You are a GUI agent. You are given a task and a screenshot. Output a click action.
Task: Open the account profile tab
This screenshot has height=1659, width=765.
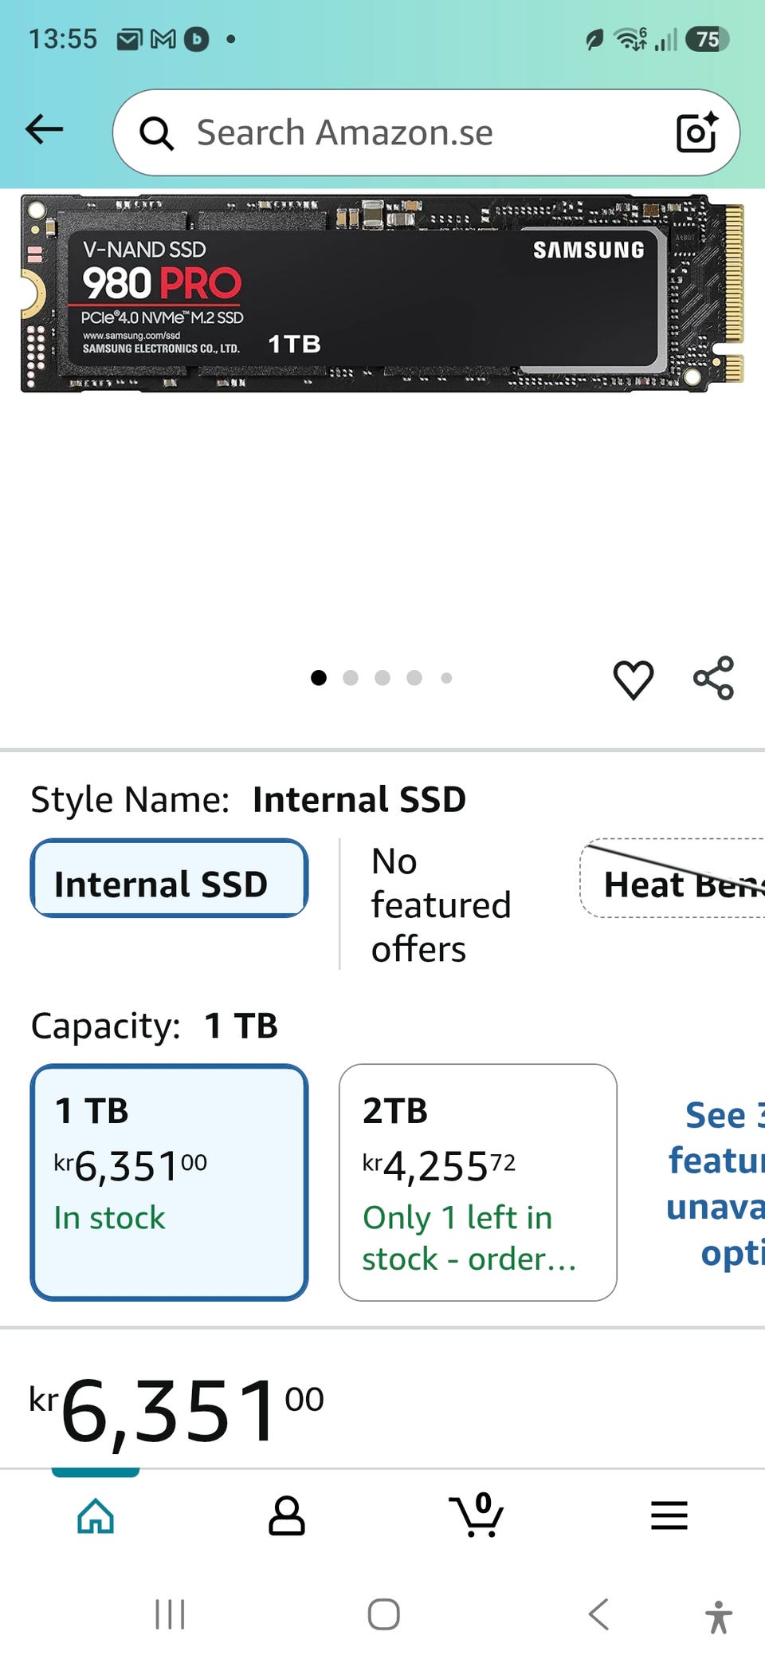(x=287, y=1515)
